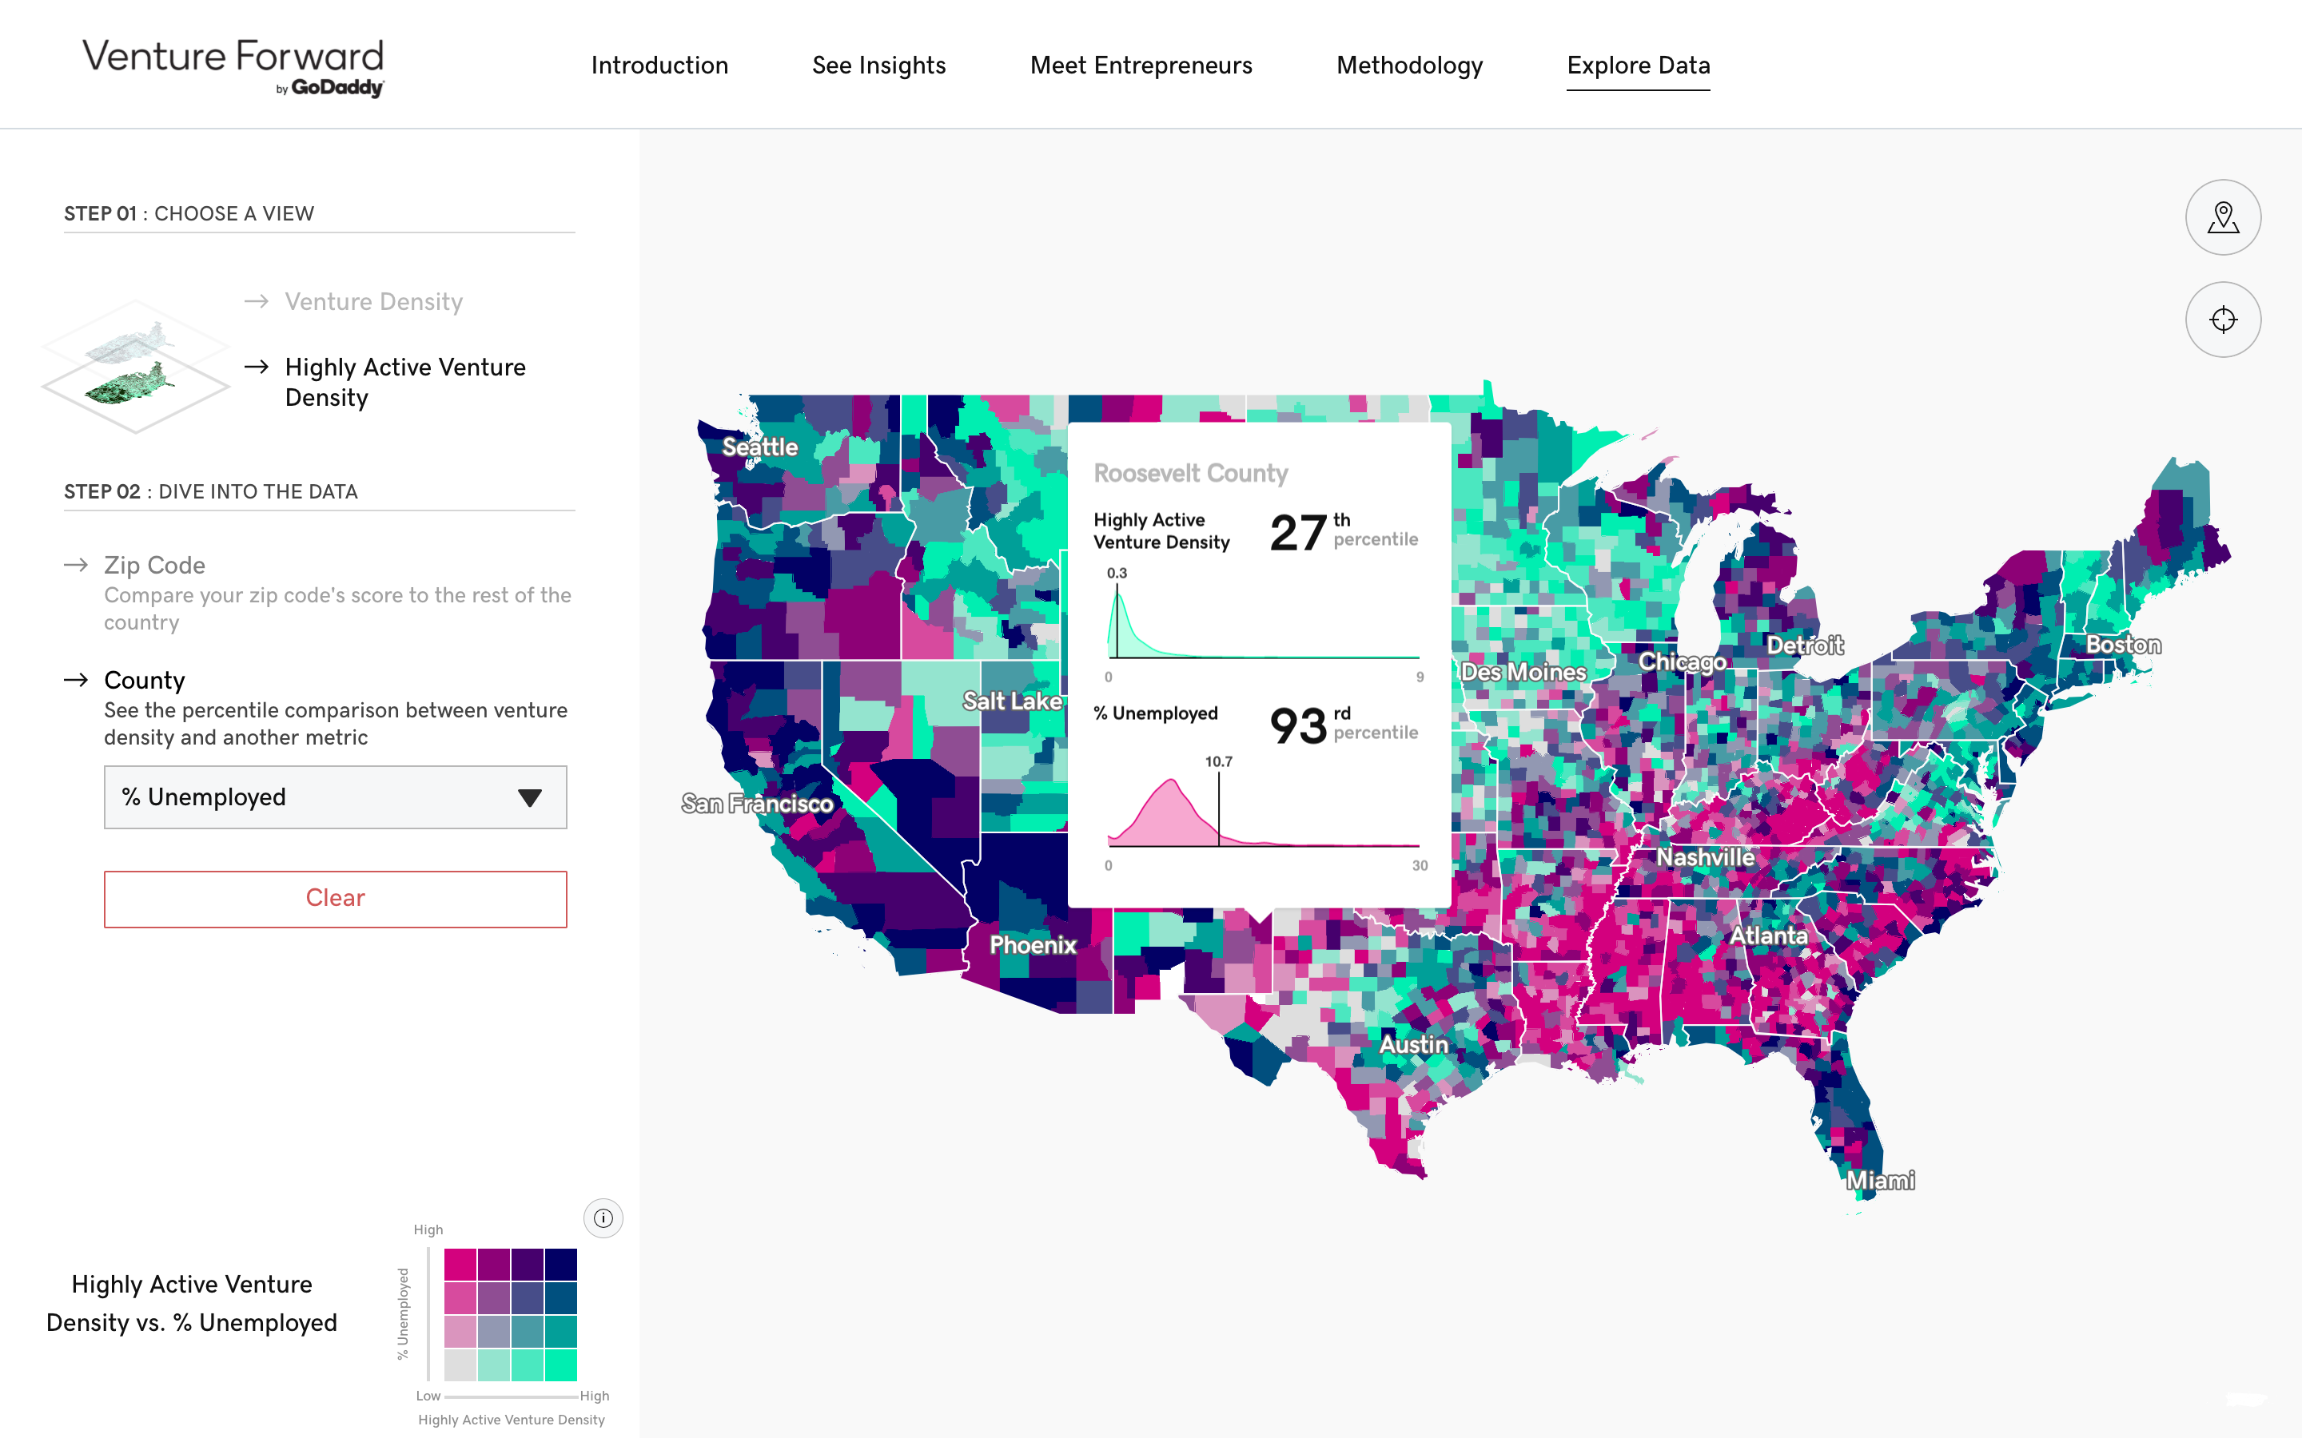Click the Atlanta map label
The image size is (2302, 1438).
[1768, 935]
